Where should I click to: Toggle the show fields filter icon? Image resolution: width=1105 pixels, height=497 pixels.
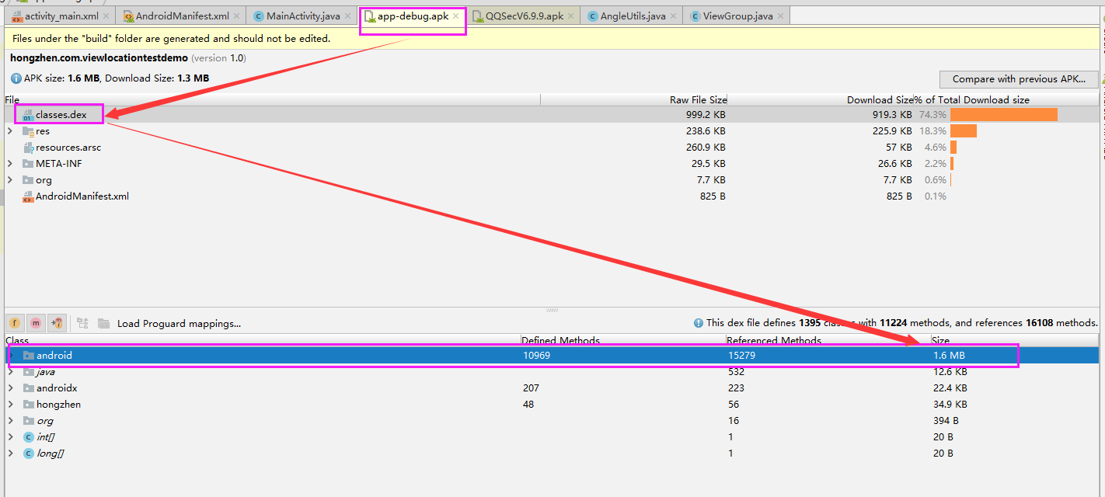pos(15,322)
